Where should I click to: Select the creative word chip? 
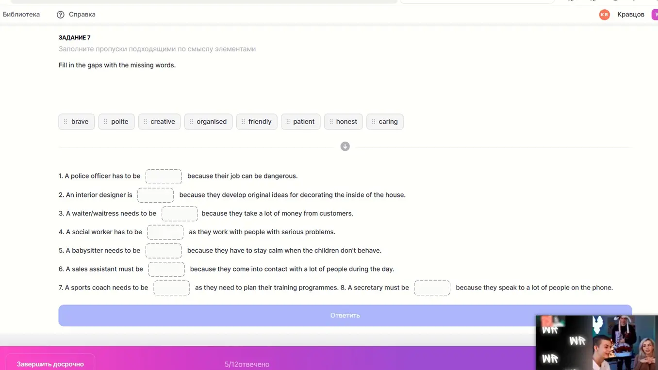click(x=160, y=122)
